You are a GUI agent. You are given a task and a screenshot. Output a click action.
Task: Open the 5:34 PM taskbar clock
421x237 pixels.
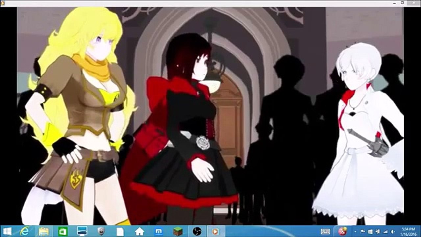point(408,231)
